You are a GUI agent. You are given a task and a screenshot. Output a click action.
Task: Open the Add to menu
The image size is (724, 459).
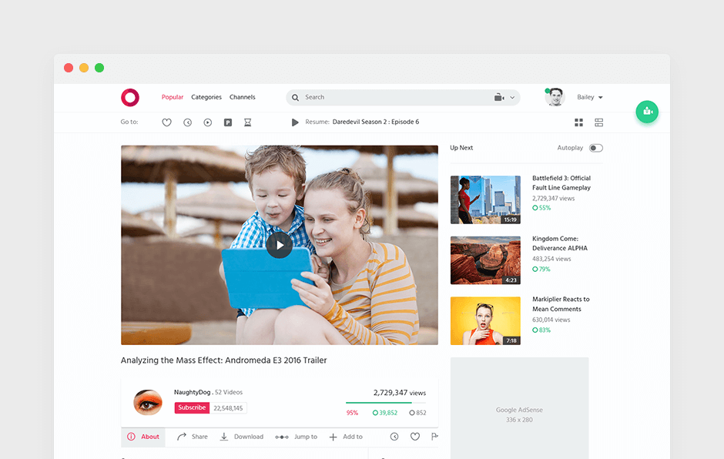click(x=346, y=437)
